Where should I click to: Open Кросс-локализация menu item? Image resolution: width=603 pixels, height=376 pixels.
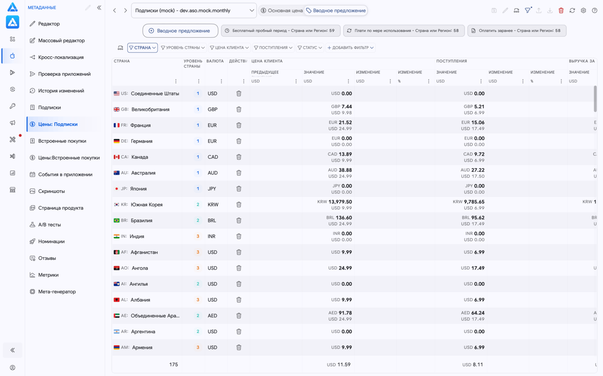point(61,57)
